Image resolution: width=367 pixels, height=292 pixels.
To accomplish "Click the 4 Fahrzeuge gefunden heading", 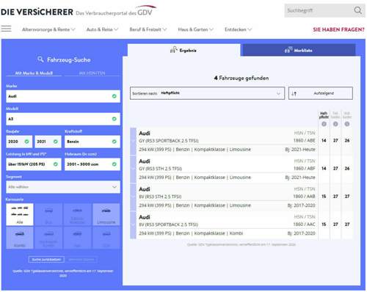I will 241,78.
